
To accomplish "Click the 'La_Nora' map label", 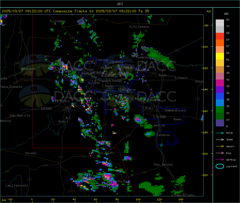I will click(106, 67).
